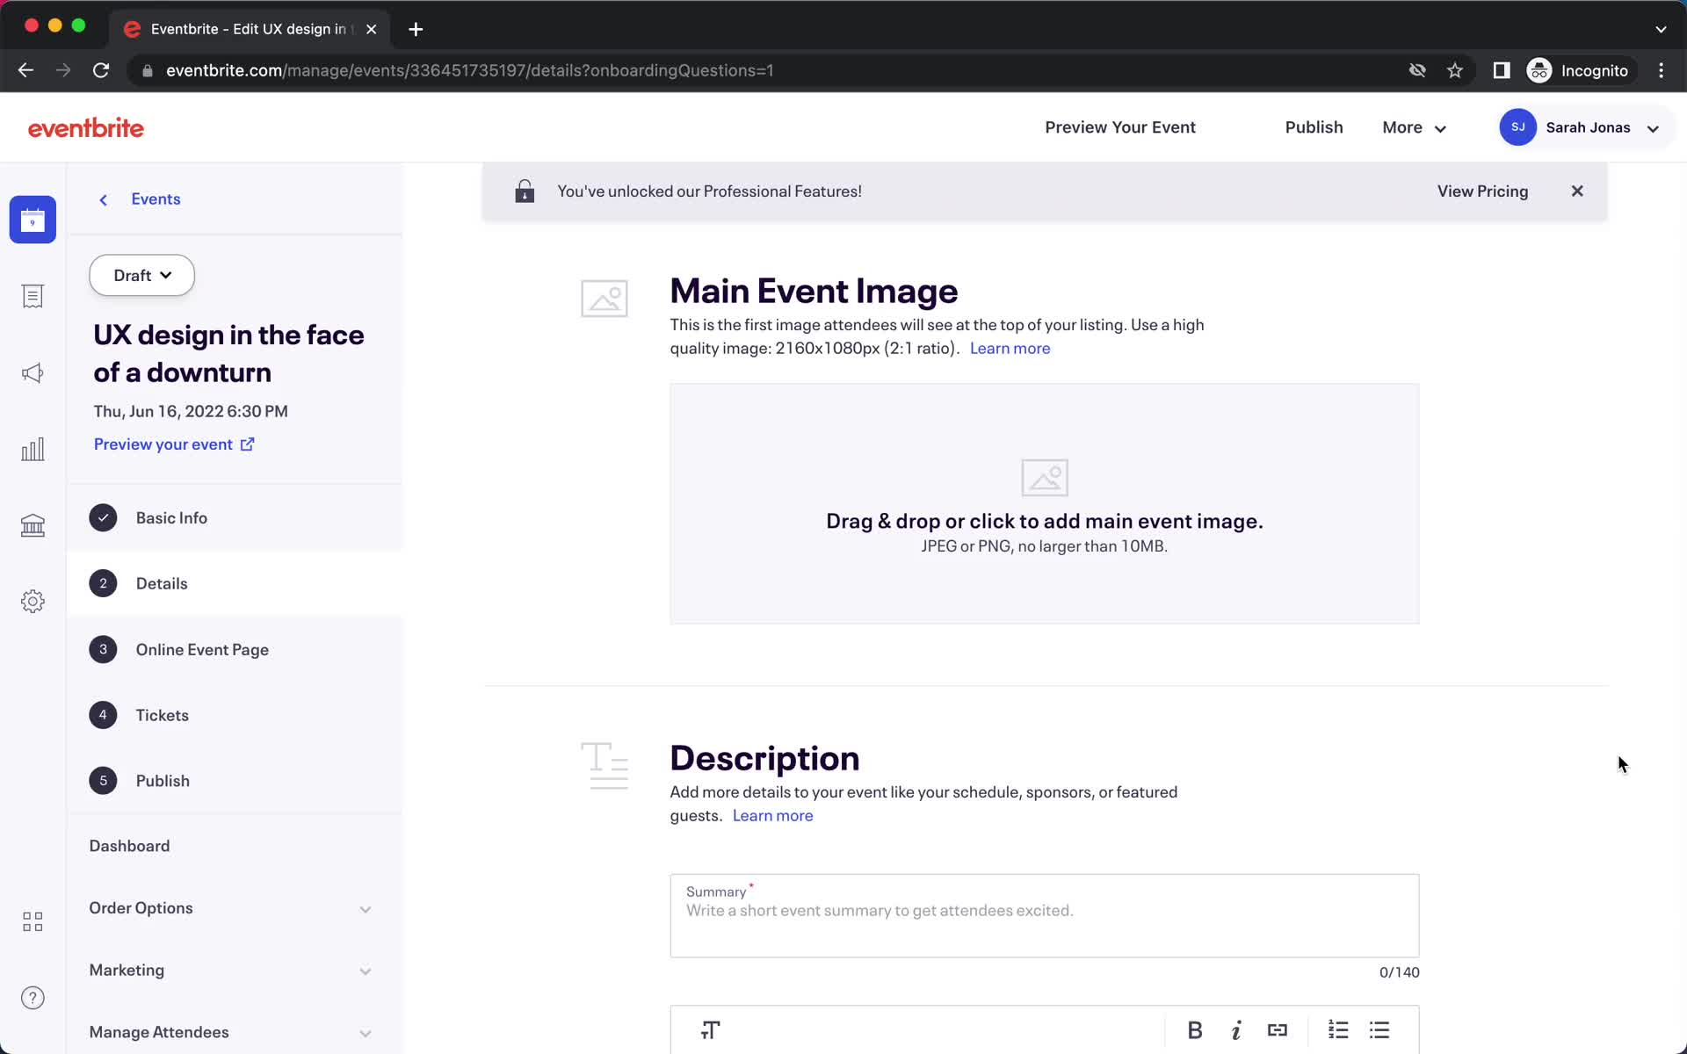1687x1054 pixels.
Task: Dismiss the Professional Features banner
Action: [x=1576, y=191]
